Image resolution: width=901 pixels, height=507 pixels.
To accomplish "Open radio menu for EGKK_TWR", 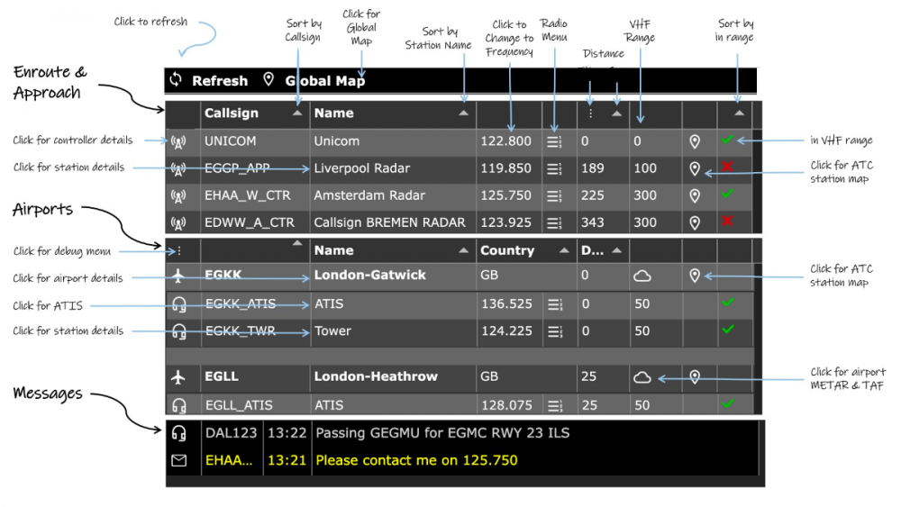I will pos(554,331).
